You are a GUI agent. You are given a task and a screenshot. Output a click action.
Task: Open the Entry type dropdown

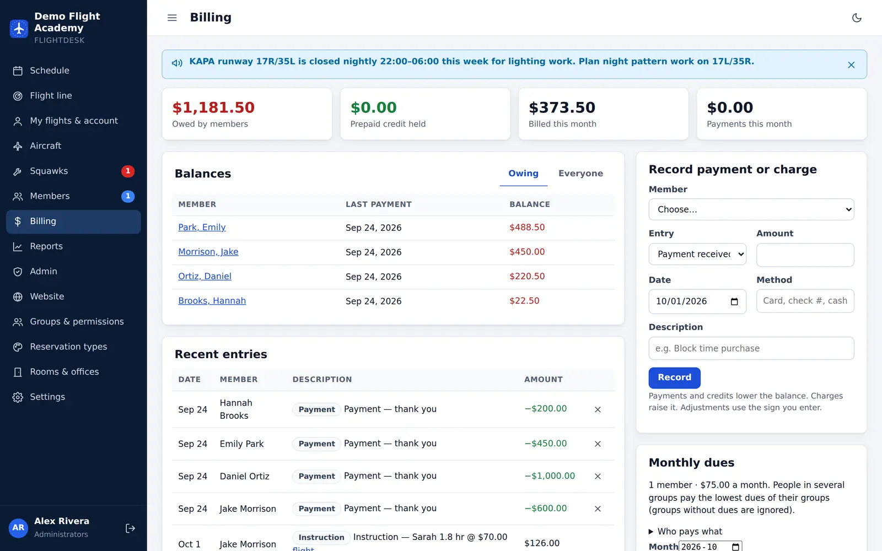coord(697,254)
